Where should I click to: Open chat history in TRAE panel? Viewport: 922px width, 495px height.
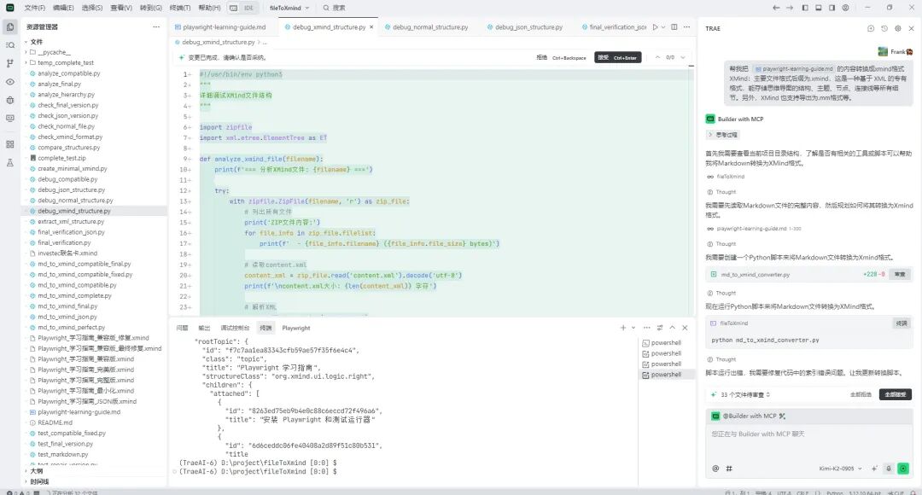884,28
